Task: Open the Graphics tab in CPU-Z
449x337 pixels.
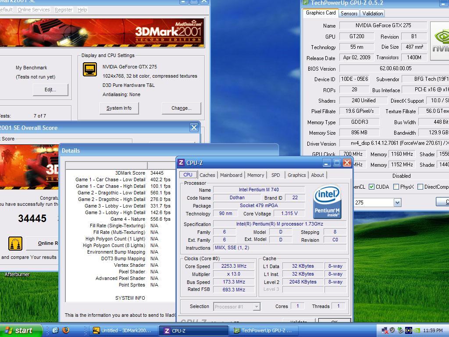Action: coord(297,175)
